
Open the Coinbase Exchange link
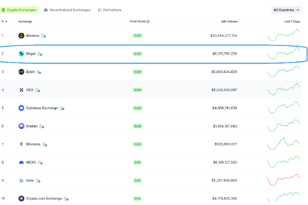[42, 108]
